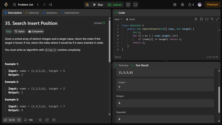The width and height of the screenshot is (222, 125).
Task: Submit the solution
Action: [115, 5]
